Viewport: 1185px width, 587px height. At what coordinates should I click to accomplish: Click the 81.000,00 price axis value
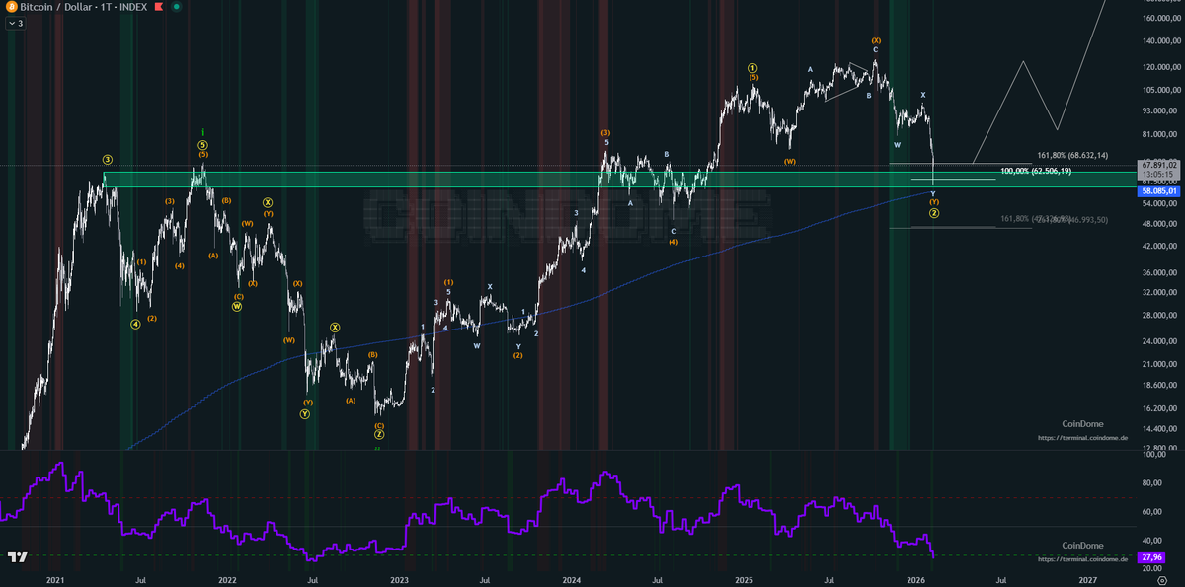[1161, 134]
